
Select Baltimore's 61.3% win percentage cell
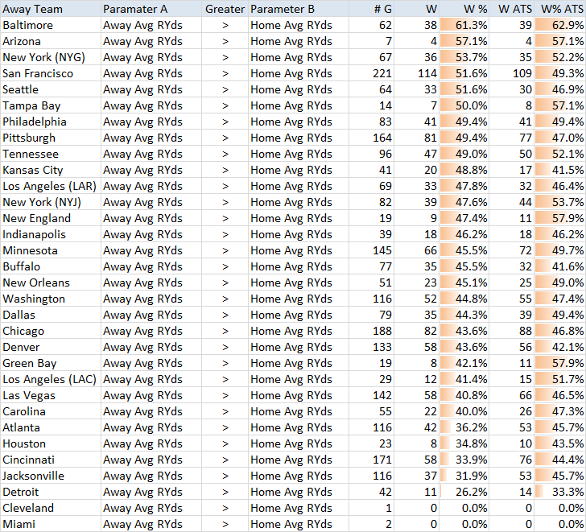(x=464, y=25)
